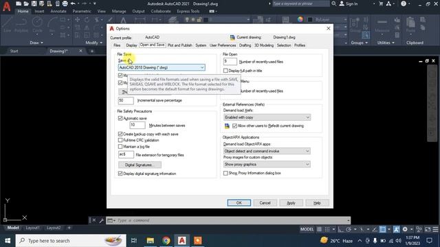This screenshot has height=247, width=440.
Task: Click the Undo arrow in the quick access toolbar
Action: click(73, 3)
